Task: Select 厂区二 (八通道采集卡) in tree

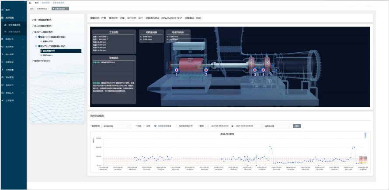Action: 42,26
